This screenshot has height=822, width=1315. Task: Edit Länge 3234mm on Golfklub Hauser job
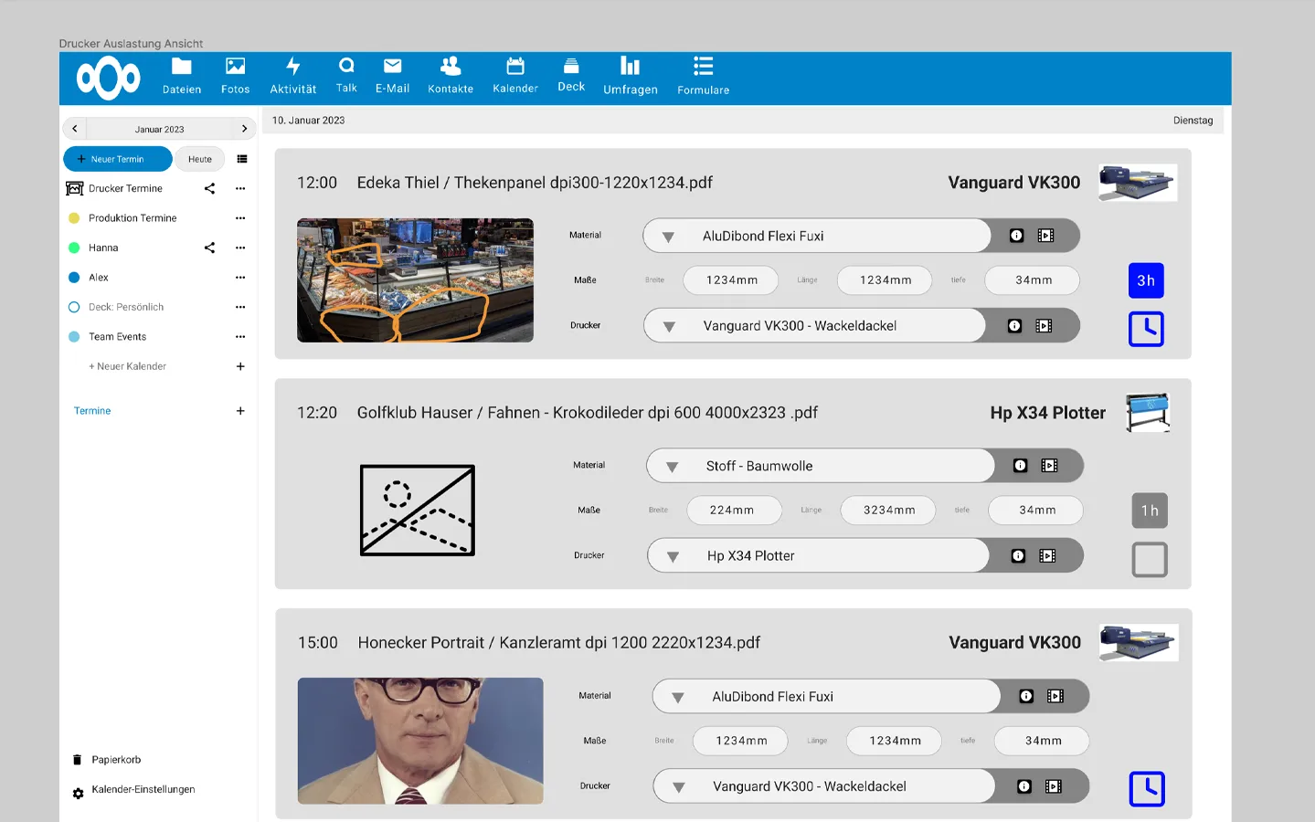click(888, 511)
